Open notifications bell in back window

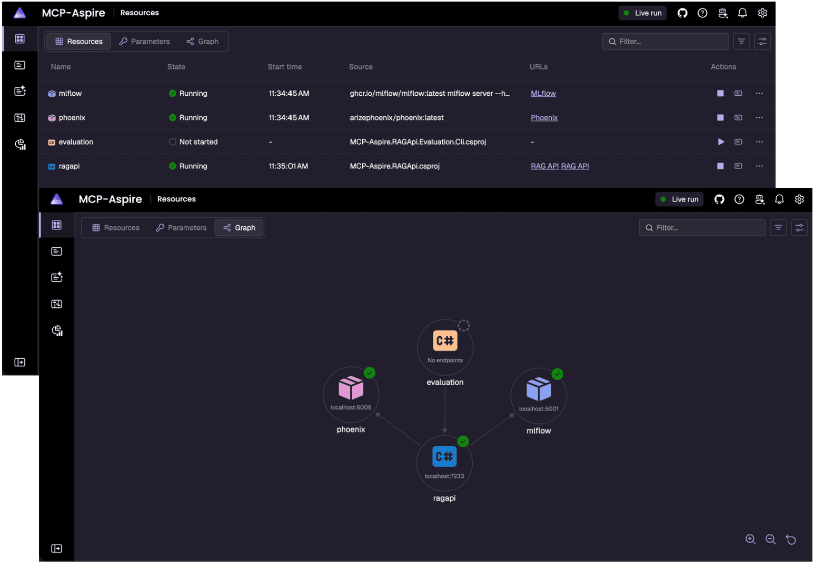pyautogui.click(x=742, y=13)
